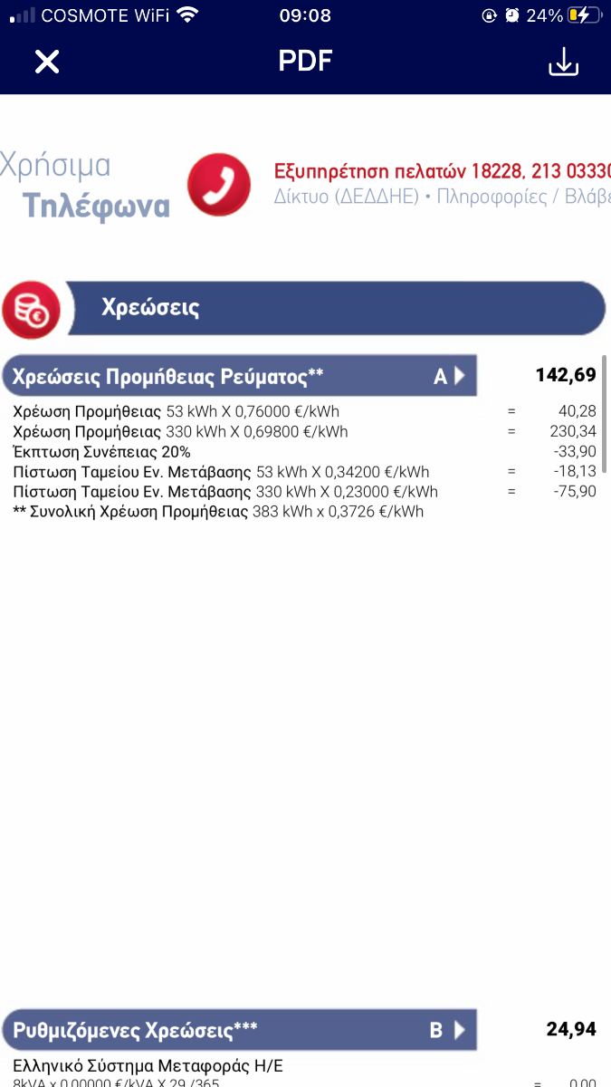The width and height of the screenshot is (611, 1087).
Task: Tap the 24,94 regulated charges total
Action: point(571,1029)
